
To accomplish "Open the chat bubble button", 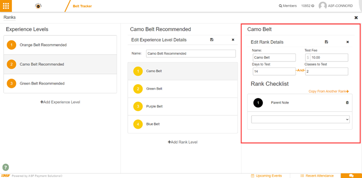I will click(x=351, y=176).
